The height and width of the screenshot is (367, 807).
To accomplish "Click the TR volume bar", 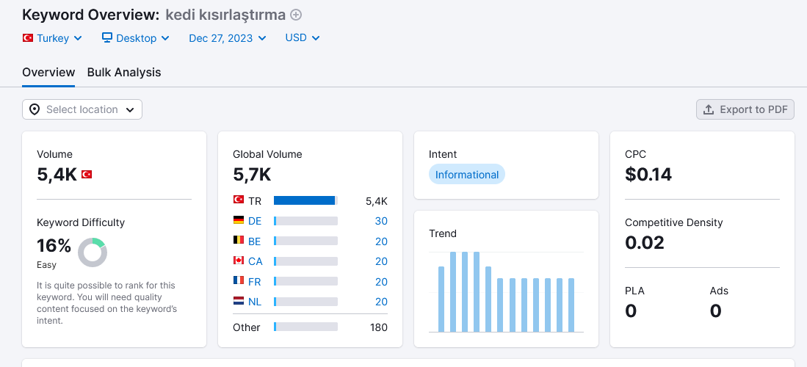I will click(305, 200).
